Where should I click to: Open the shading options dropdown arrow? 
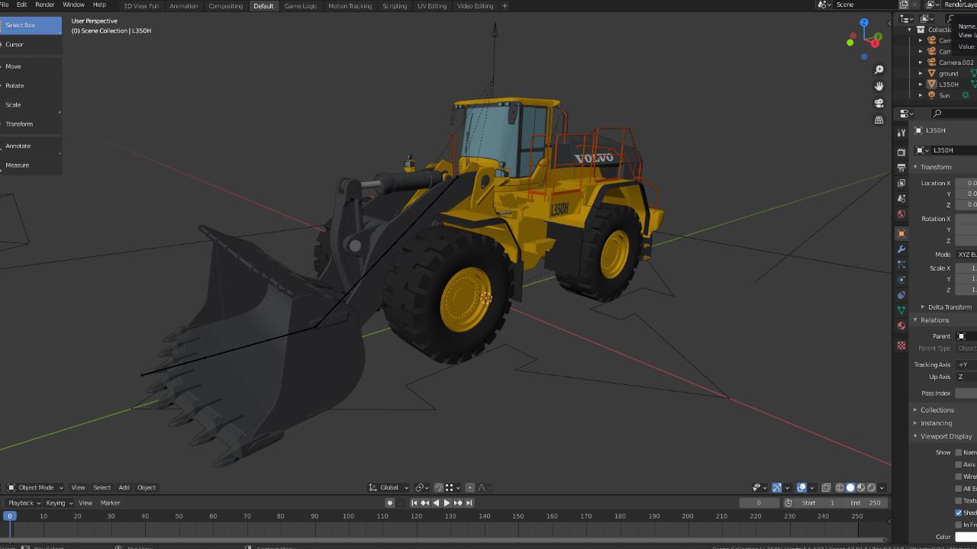pyautogui.click(x=882, y=487)
